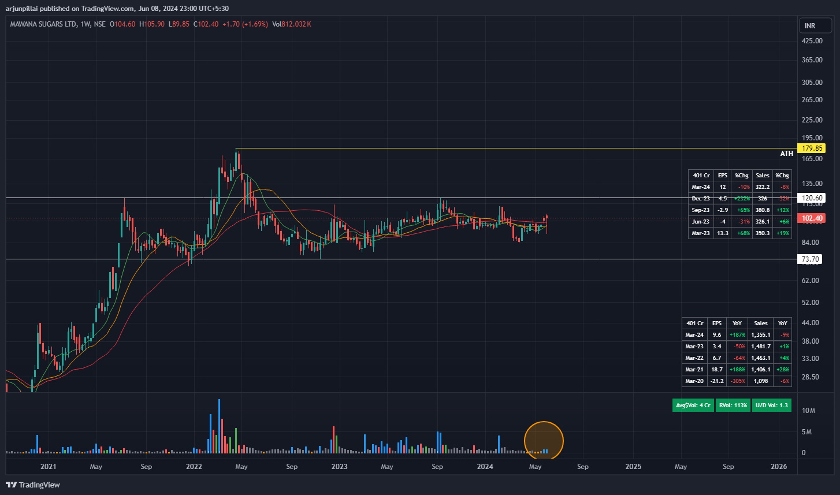Click the U/D Vol: 1.3 badge
Screen dimensions: 840x495
771,405
